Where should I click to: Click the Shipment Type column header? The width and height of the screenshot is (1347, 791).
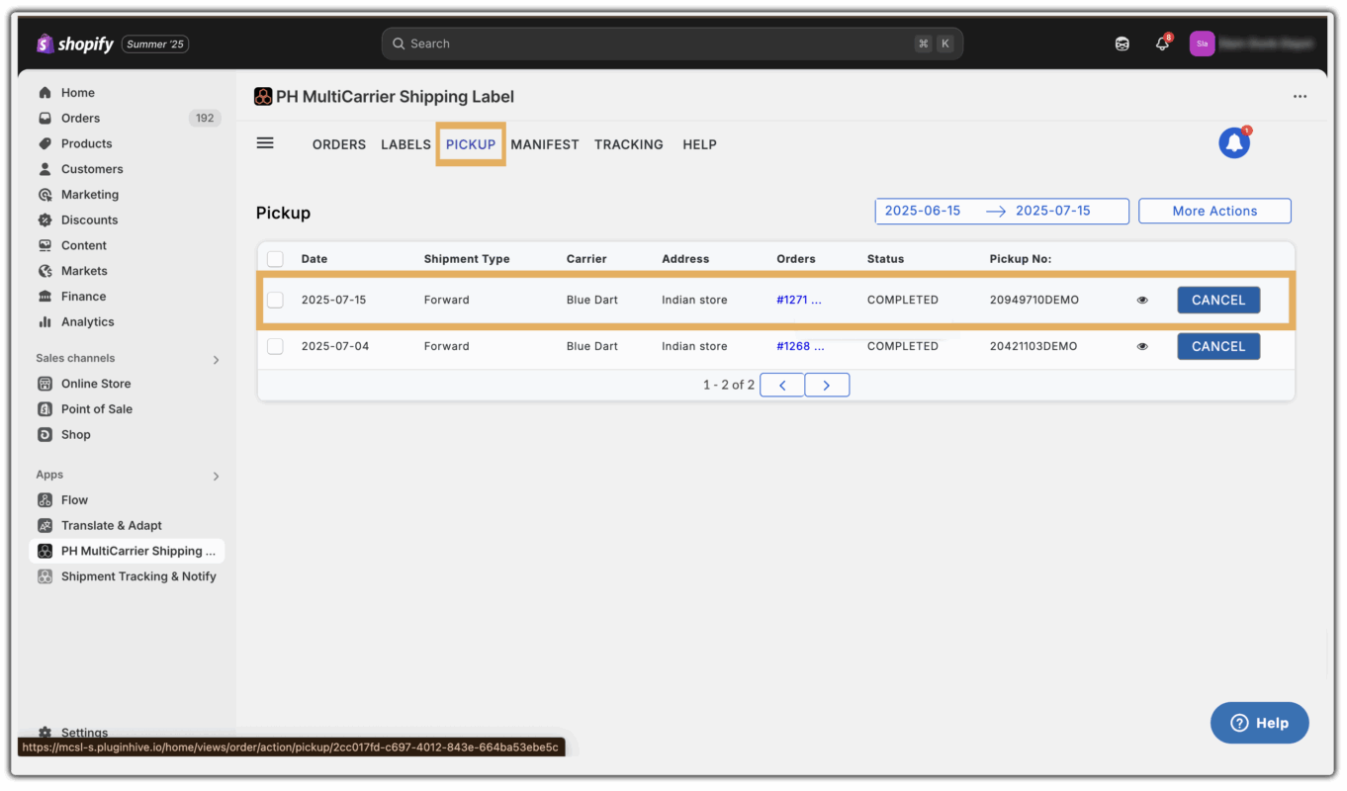coord(467,259)
